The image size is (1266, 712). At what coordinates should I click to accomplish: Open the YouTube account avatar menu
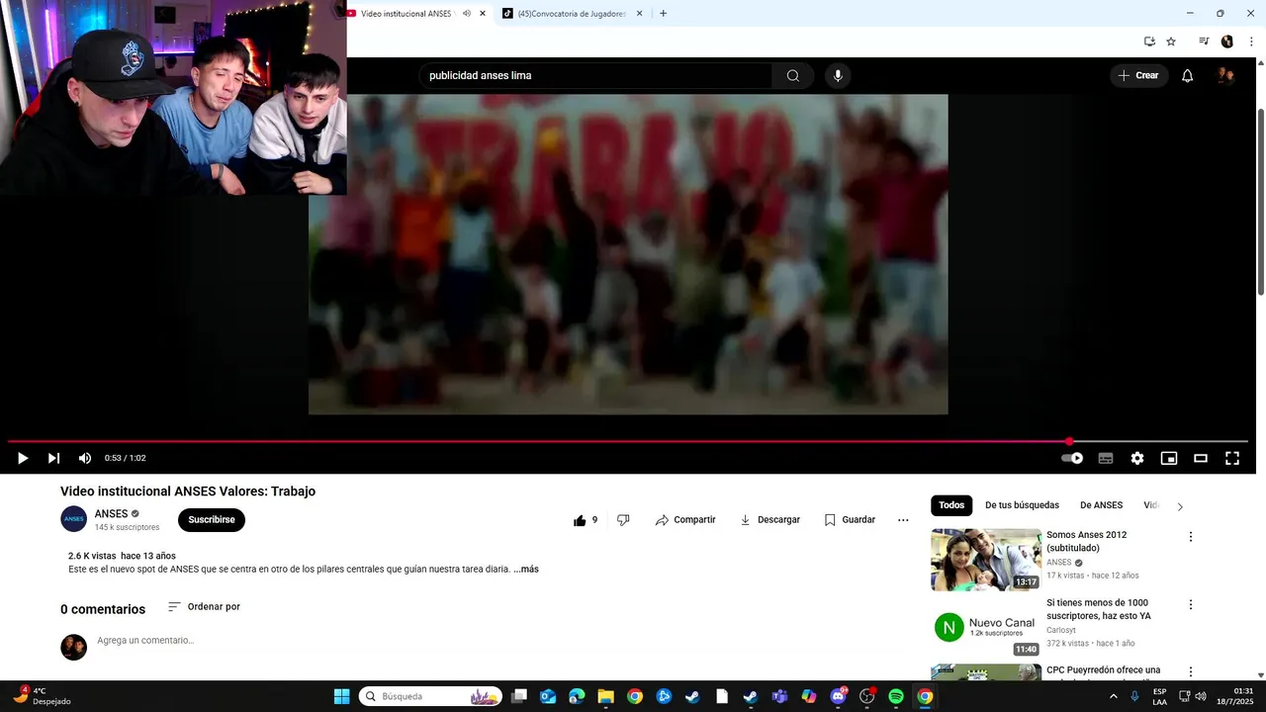tap(1226, 76)
